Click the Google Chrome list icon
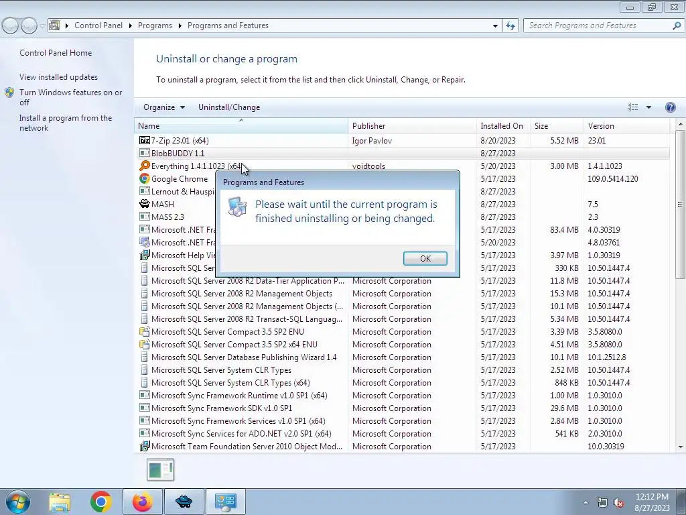 point(145,178)
